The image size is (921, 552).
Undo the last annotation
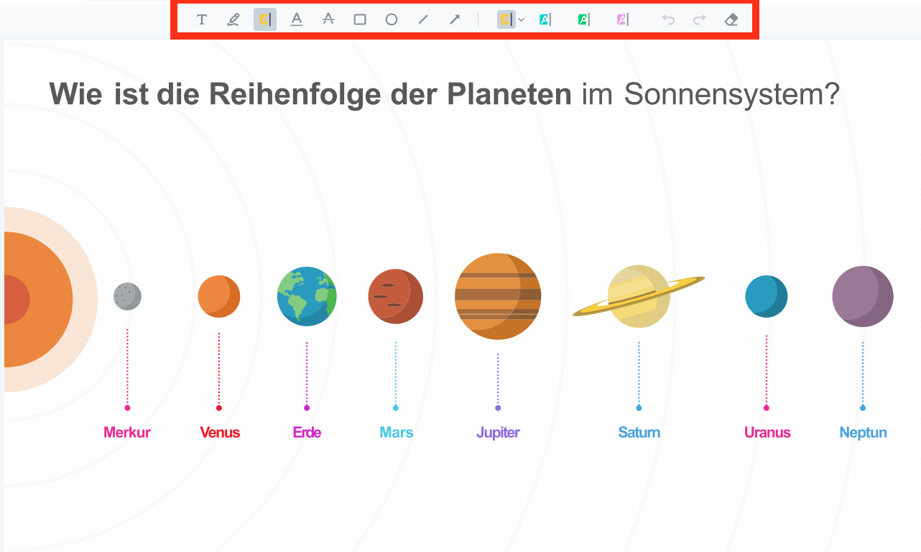click(668, 19)
